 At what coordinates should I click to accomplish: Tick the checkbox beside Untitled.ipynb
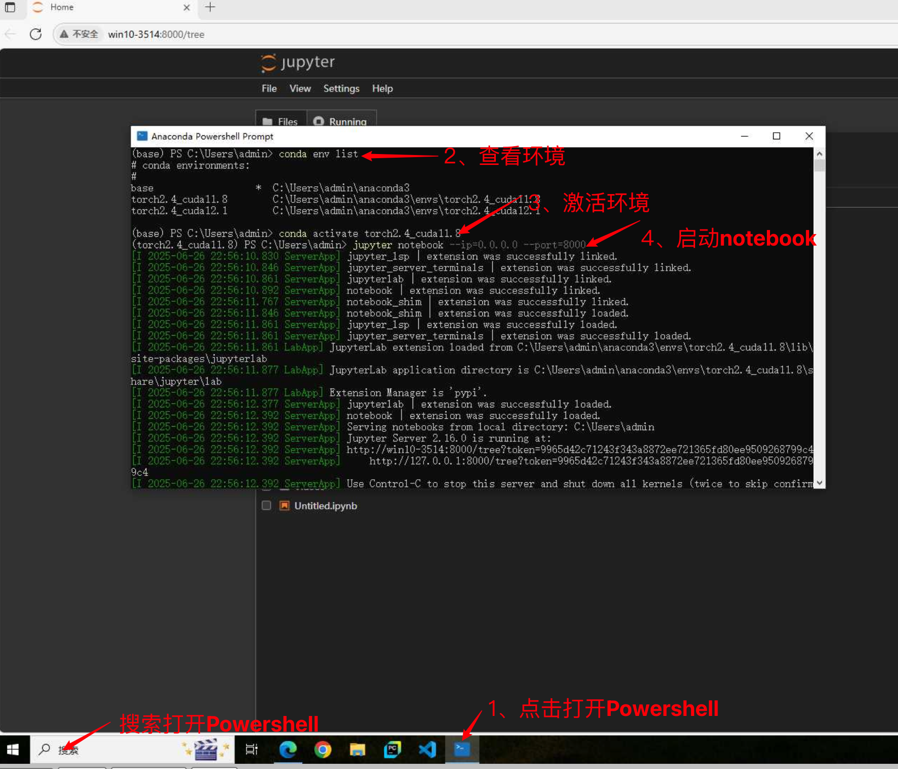266,506
